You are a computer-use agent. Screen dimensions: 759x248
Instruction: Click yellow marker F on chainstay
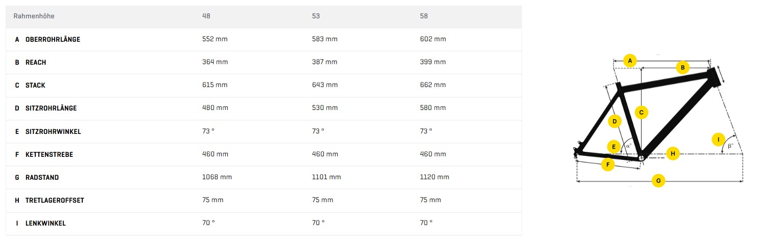coord(607,164)
